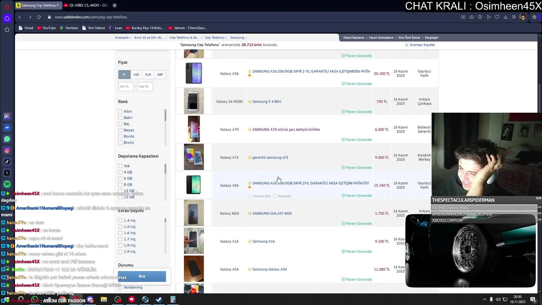Open File Explorer from taskbar

click(x=104, y=299)
